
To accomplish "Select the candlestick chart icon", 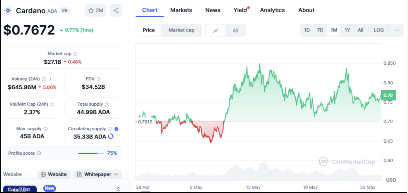I will pos(236,30).
